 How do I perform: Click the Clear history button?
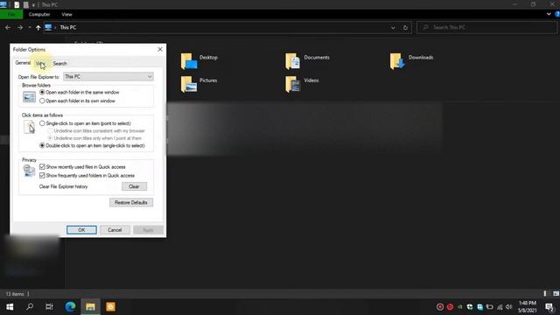coord(134,186)
